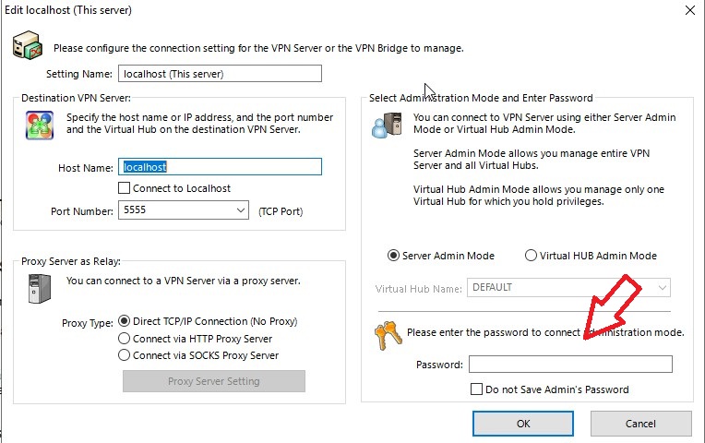This screenshot has width=705, height=443.
Task: Choose Direct TCP/IP Connection (No Proxy)
Action: point(125,321)
